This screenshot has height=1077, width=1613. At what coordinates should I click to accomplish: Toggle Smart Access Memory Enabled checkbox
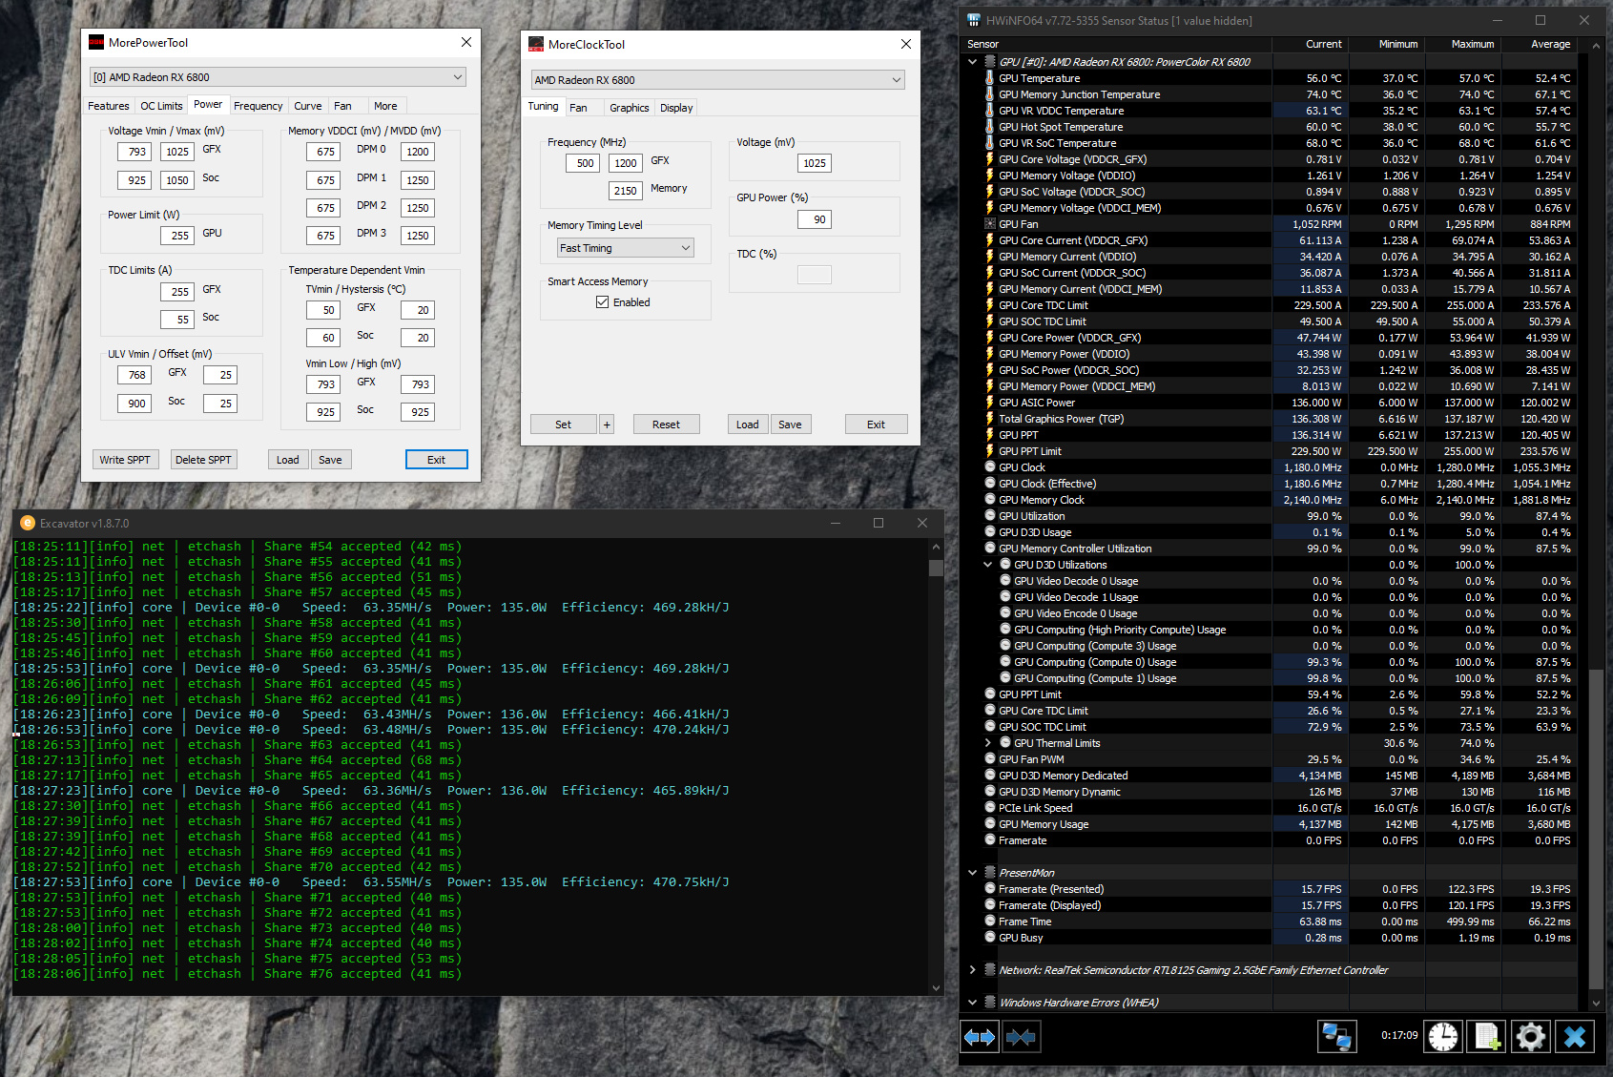pyautogui.click(x=602, y=302)
